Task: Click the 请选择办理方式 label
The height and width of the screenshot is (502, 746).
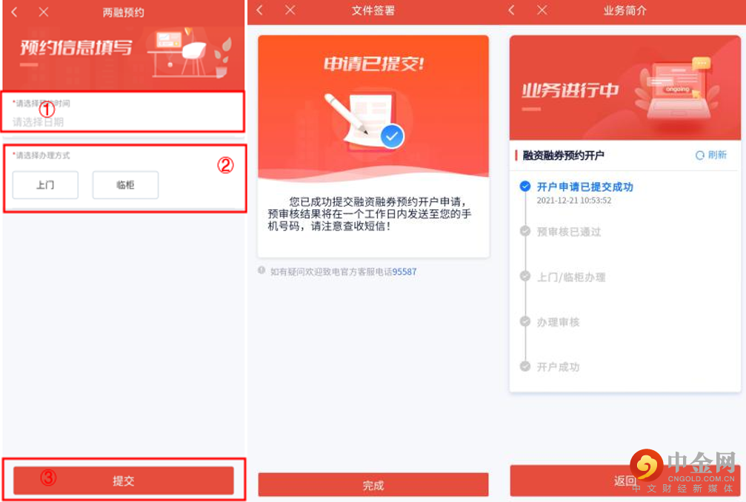Action: coord(42,155)
